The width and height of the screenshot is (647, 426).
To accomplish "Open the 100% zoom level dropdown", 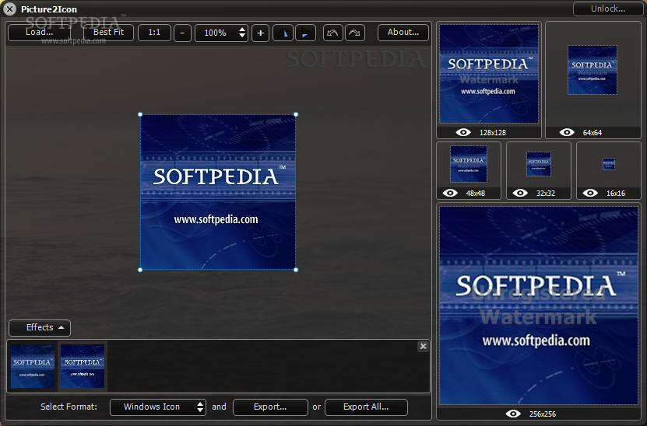I will click(x=221, y=33).
